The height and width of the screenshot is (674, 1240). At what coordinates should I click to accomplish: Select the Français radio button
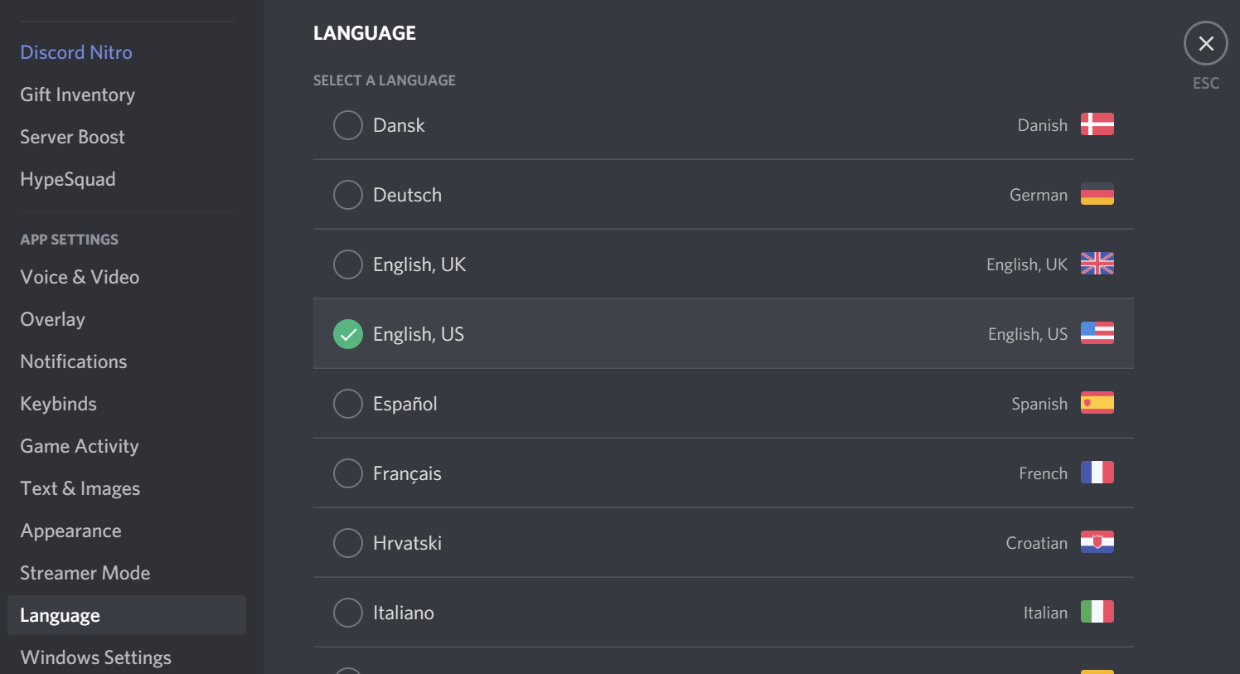[x=348, y=473]
